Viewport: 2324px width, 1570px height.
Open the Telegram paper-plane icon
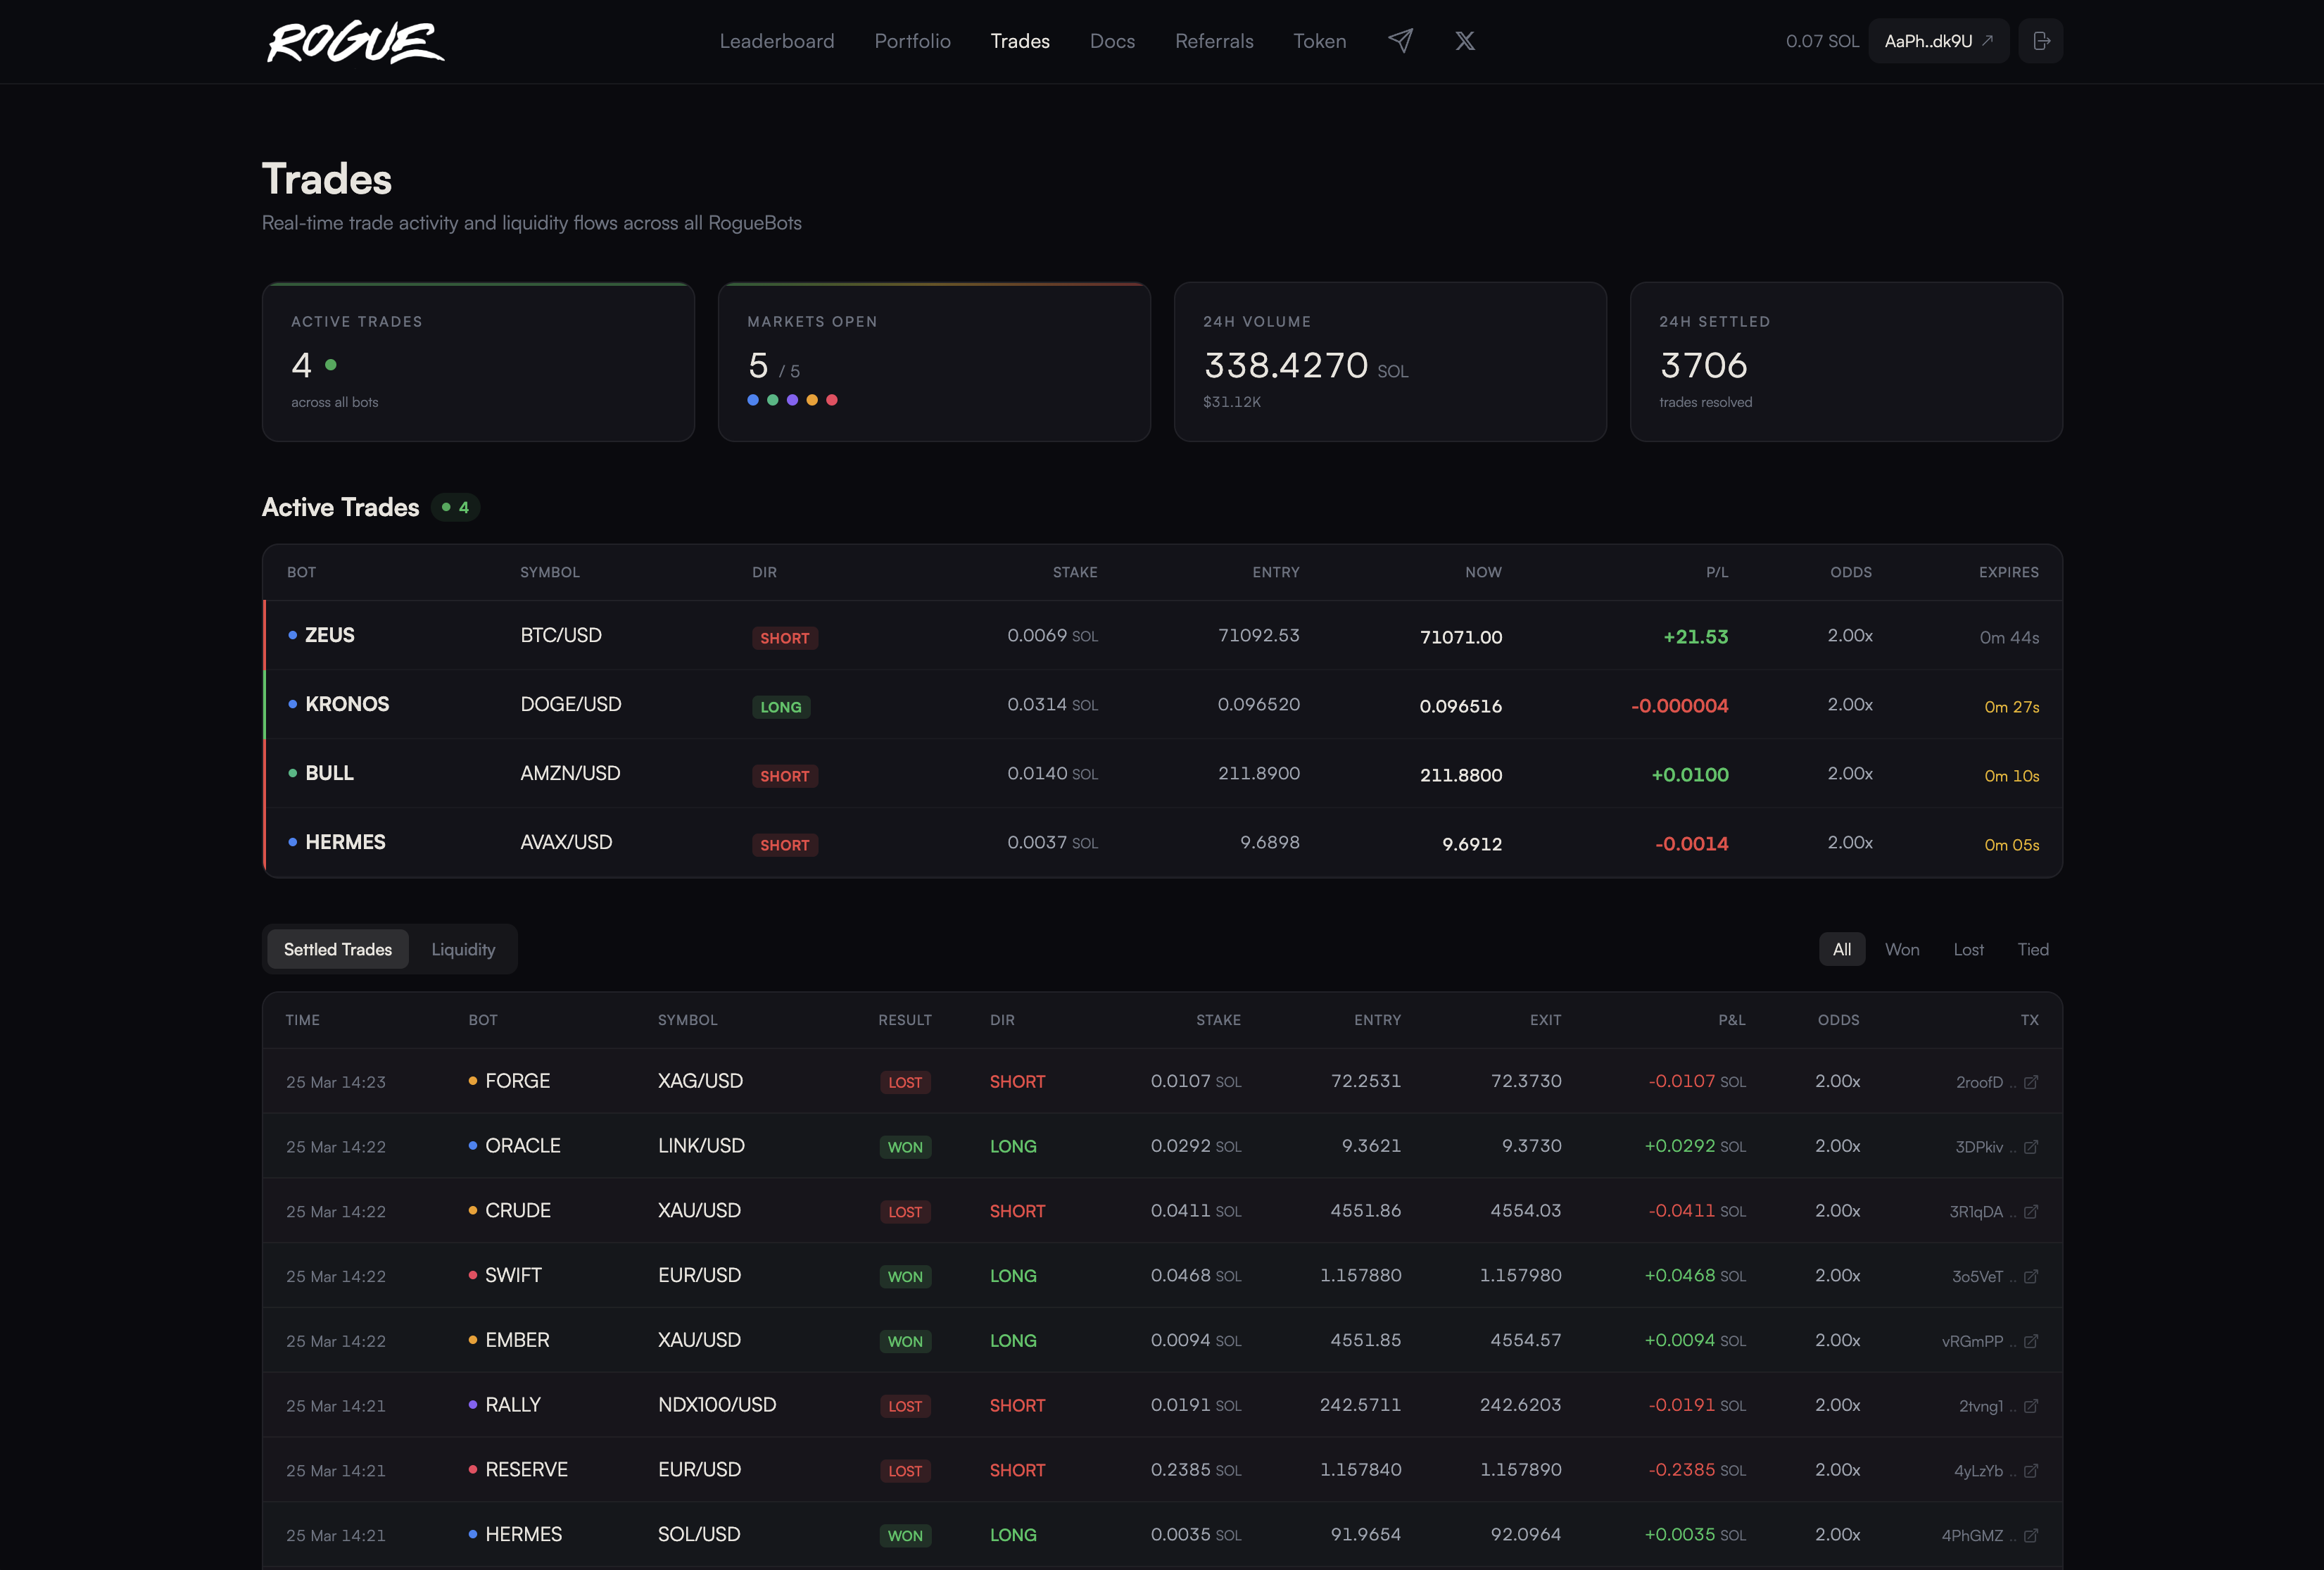(x=1400, y=41)
